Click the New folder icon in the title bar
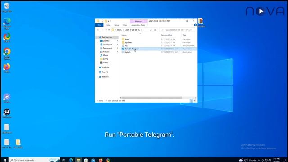Viewport: 288px width, 162px height. pyautogui.click(x=106, y=21)
